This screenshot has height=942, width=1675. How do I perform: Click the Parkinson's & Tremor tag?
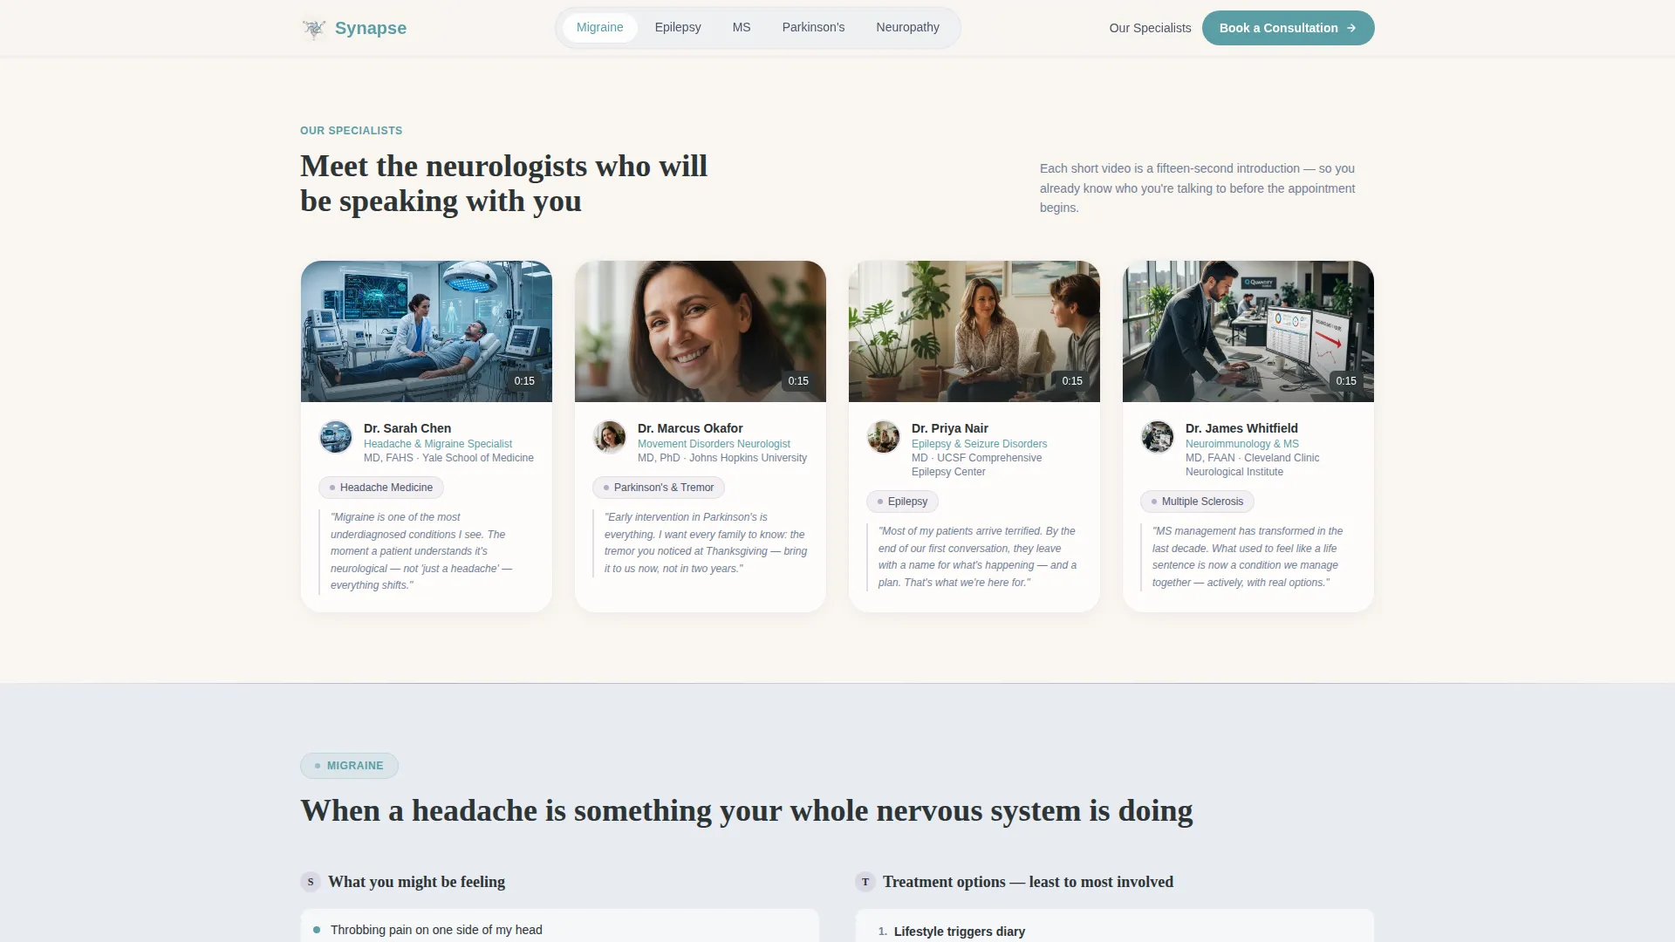click(659, 488)
